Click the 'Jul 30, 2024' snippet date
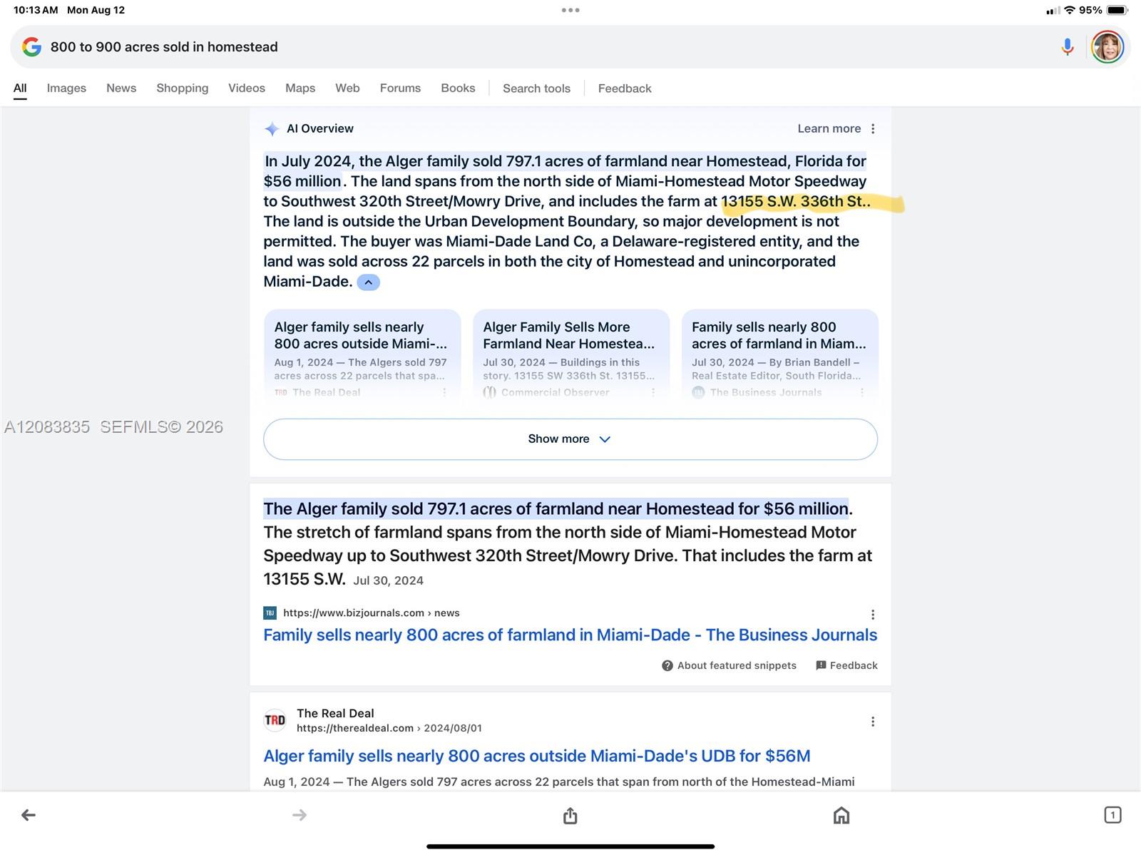 click(x=388, y=580)
